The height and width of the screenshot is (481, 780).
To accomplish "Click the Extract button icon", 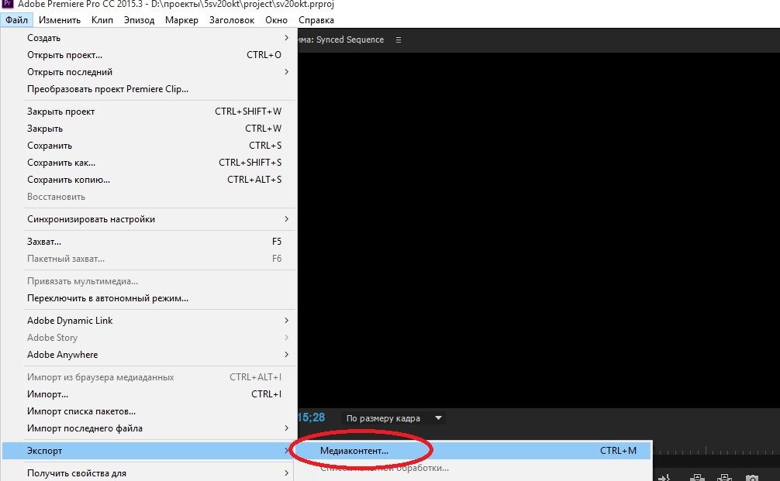I will coord(724,478).
